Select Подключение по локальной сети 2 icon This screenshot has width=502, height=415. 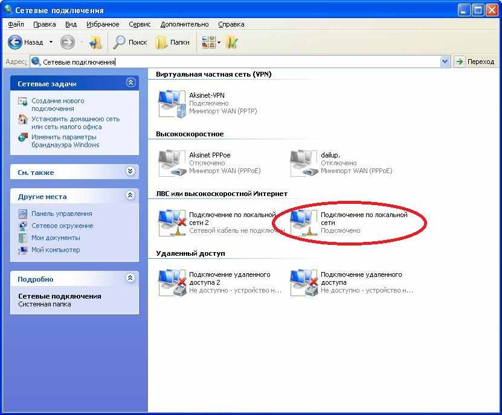(x=172, y=223)
